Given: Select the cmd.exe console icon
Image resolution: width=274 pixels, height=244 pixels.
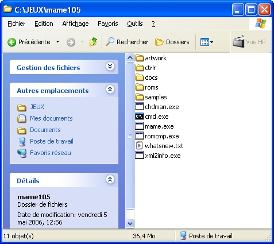Looking at the screenshot, I should (x=140, y=117).
